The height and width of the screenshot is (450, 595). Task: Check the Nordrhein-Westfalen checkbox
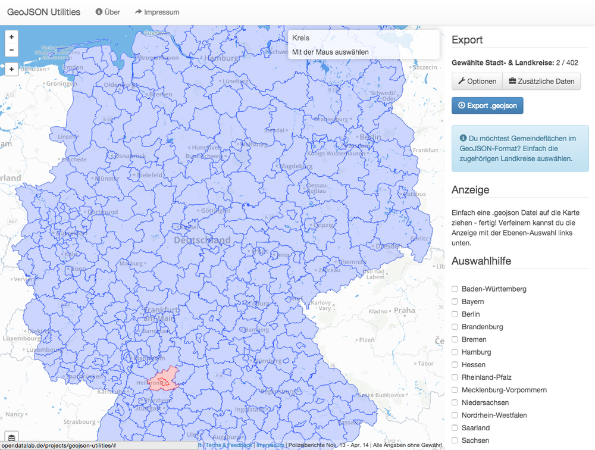[455, 415]
